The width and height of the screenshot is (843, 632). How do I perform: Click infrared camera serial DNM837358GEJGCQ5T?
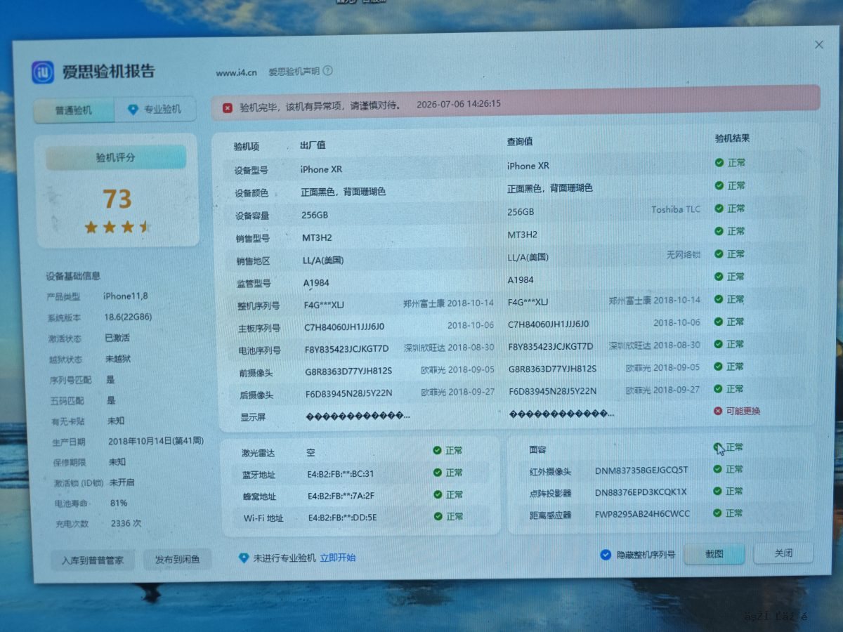tap(641, 470)
